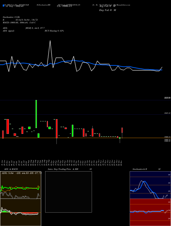
Task: Click the blue SMA legend square
Action: click(3, 6)
